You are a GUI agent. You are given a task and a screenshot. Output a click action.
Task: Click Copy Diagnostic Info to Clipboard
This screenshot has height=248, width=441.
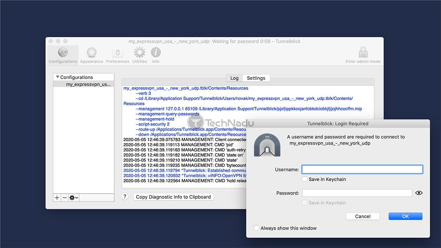173,197
